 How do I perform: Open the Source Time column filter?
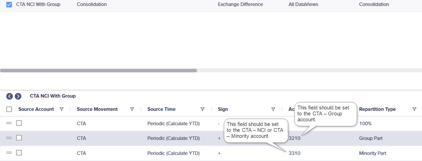(203, 109)
